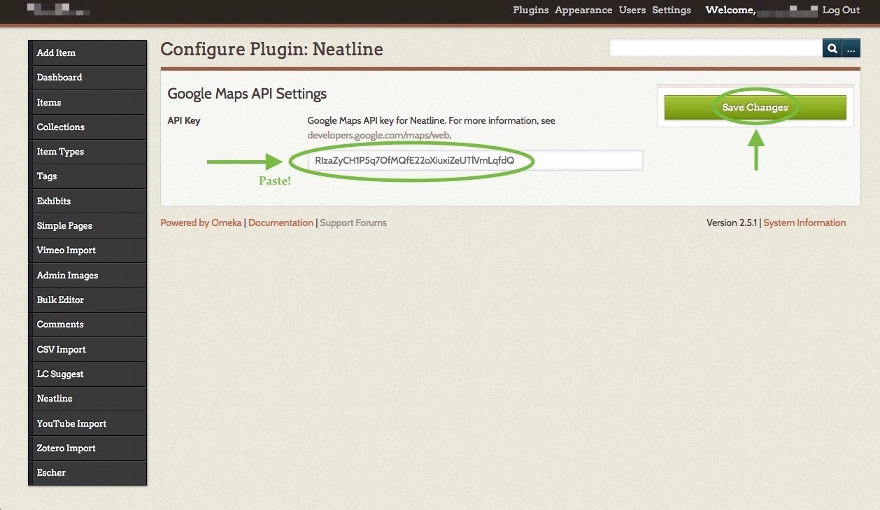Screen dimensions: 880x510
Task: Click the API Key field label
Action: point(184,120)
